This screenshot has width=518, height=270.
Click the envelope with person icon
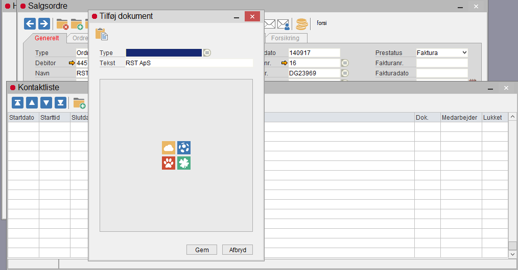pos(284,24)
